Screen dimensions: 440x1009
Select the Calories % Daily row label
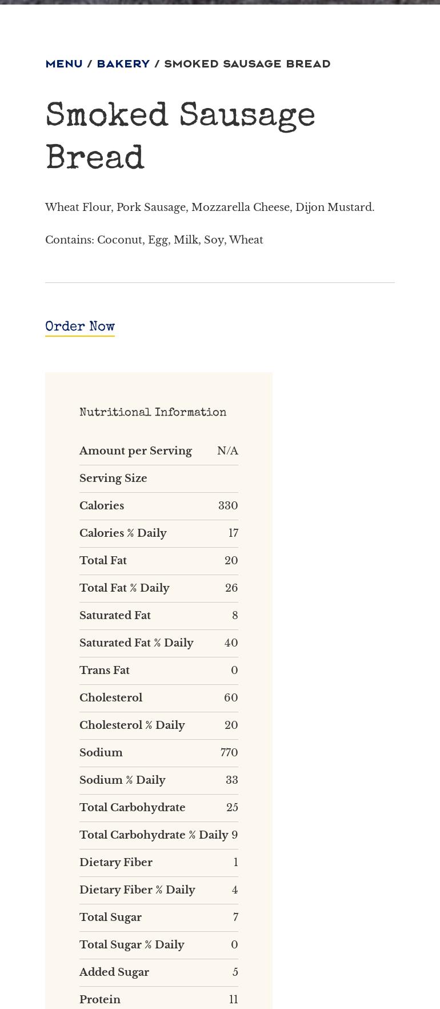point(123,533)
